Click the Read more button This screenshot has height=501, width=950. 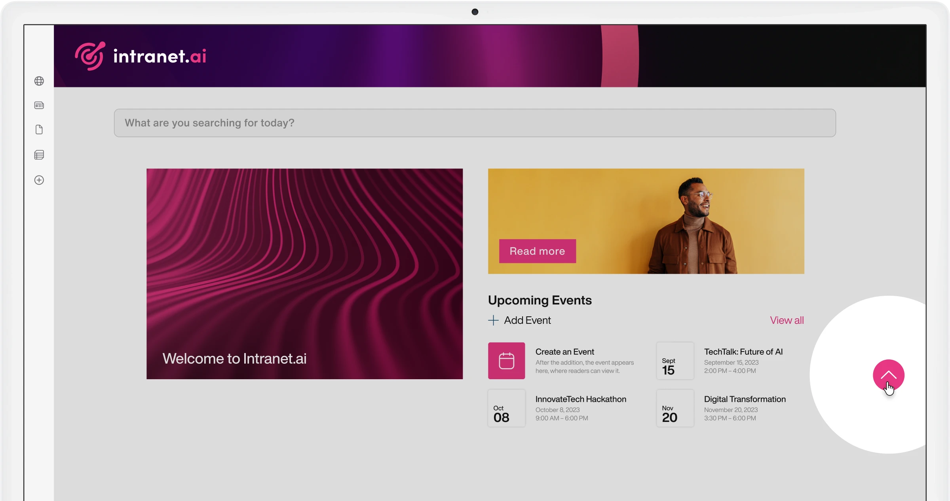pos(538,251)
